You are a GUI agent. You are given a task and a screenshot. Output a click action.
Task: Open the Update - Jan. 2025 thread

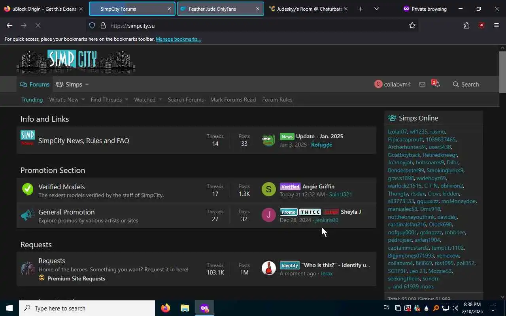point(319,136)
